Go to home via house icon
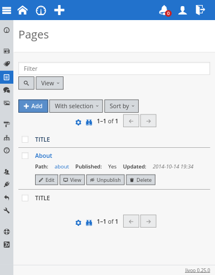215x275 pixels. [x=23, y=10]
